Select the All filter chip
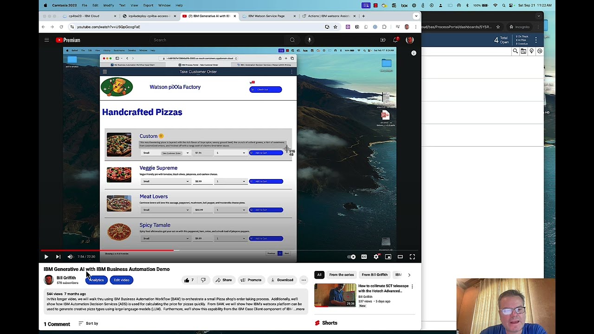Image resolution: width=594 pixels, height=334 pixels. [x=319, y=275]
